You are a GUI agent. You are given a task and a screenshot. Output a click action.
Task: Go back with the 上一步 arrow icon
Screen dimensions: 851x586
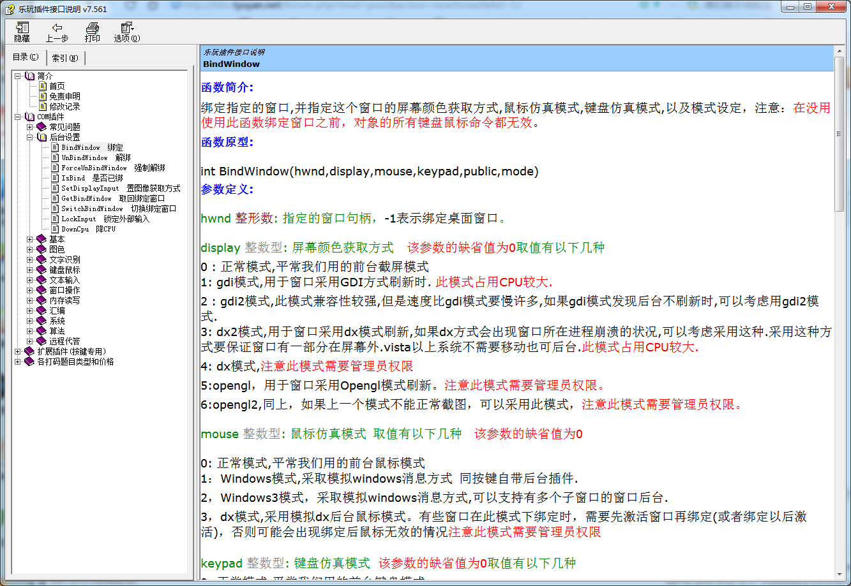(57, 27)
